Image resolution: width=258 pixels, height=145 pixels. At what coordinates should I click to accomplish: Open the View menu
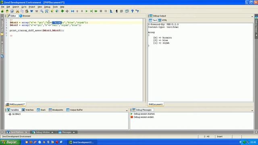tap(40, 7)
